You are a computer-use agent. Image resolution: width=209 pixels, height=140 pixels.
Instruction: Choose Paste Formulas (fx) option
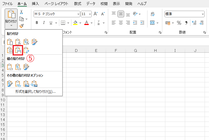click(x=18, y=42)
